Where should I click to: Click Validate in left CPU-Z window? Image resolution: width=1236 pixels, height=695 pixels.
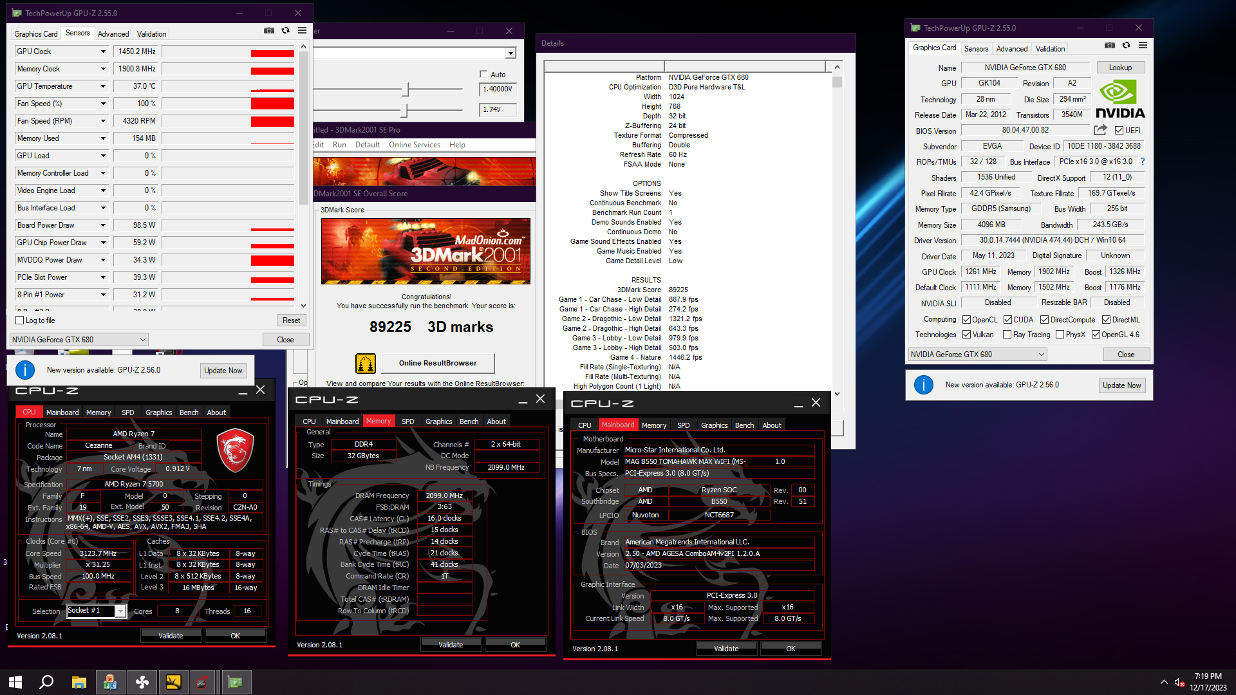click(x=171, y=636)
